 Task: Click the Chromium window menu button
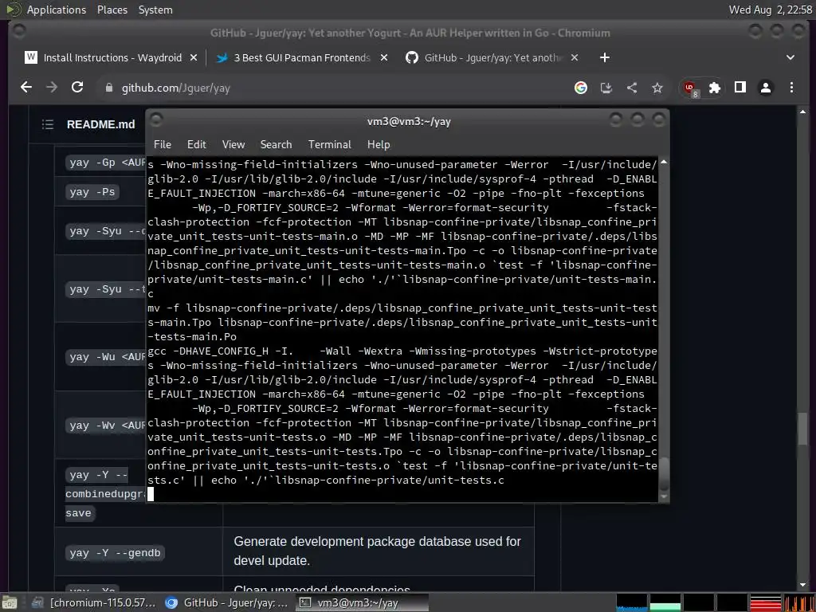tap(19, 32)
